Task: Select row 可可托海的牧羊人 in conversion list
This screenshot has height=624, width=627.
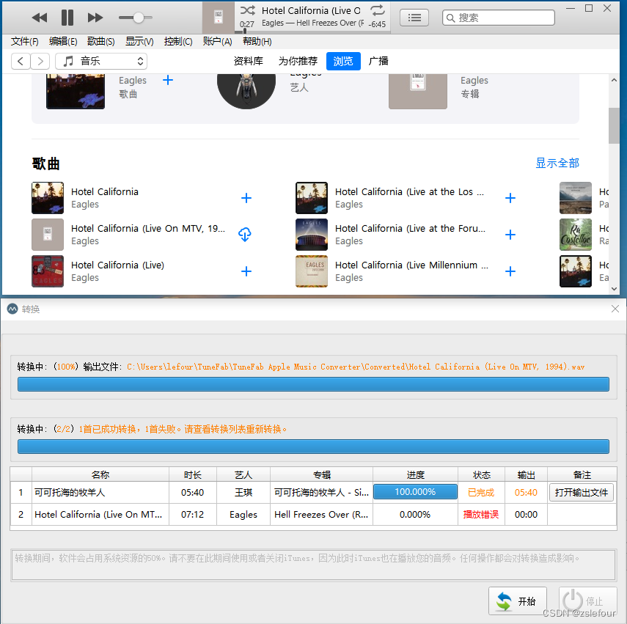Action: click(x=313, y=493)
